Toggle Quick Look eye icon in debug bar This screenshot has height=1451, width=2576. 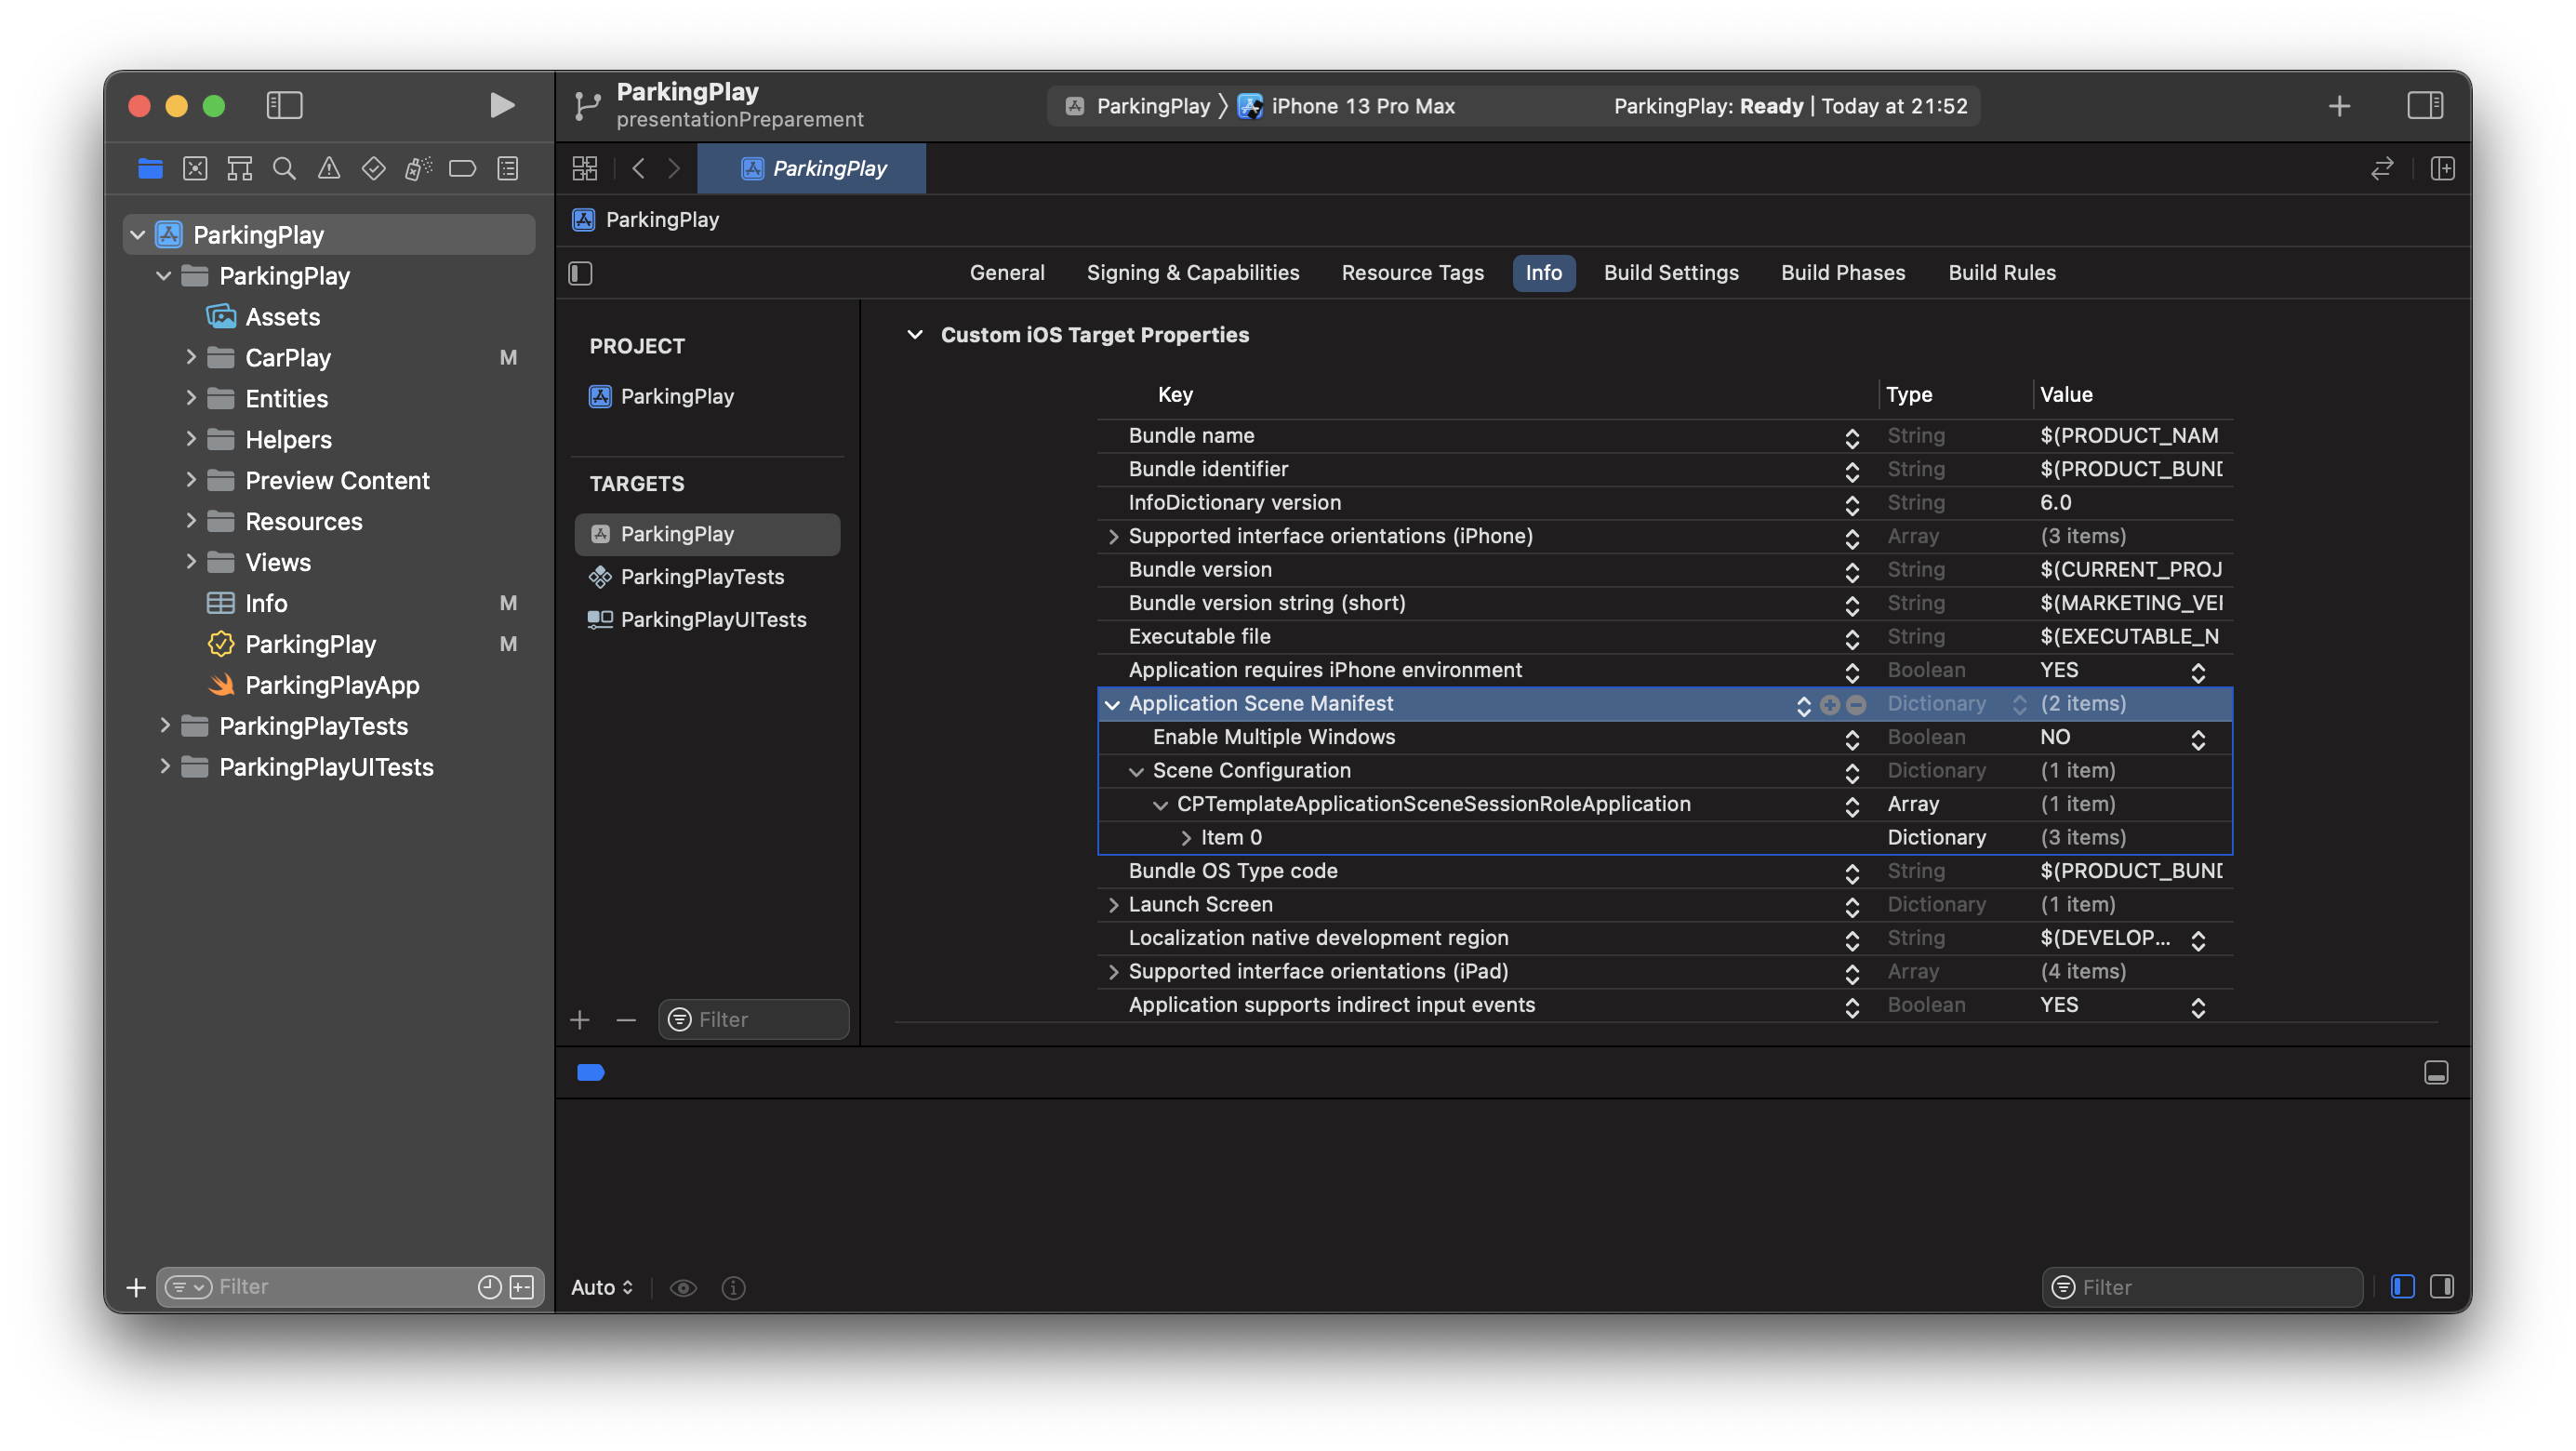point(683,1287)
